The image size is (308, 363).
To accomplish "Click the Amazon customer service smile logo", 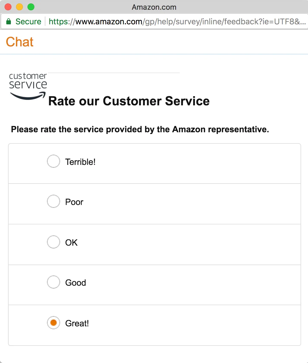I will click(x=28, y=86).
